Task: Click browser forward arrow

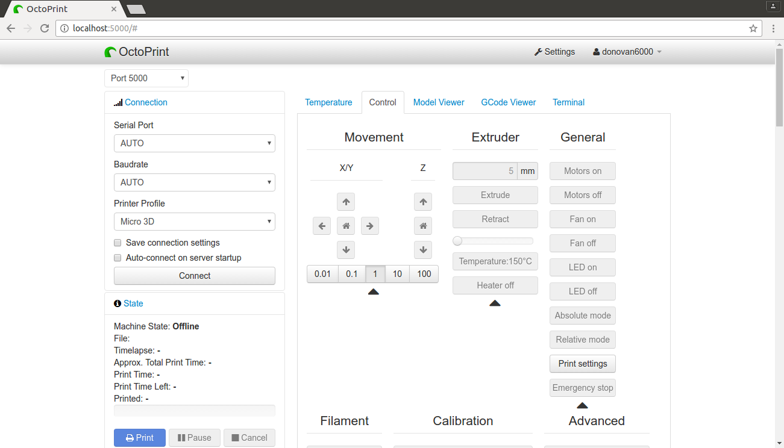Action: (x=28, y=28)
